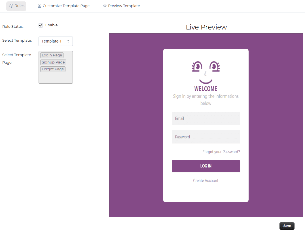Click the Create Account link
Screen dimensions: 305x231
pos(206,181)
